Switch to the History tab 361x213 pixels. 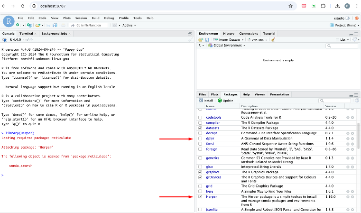coord(229,33)
